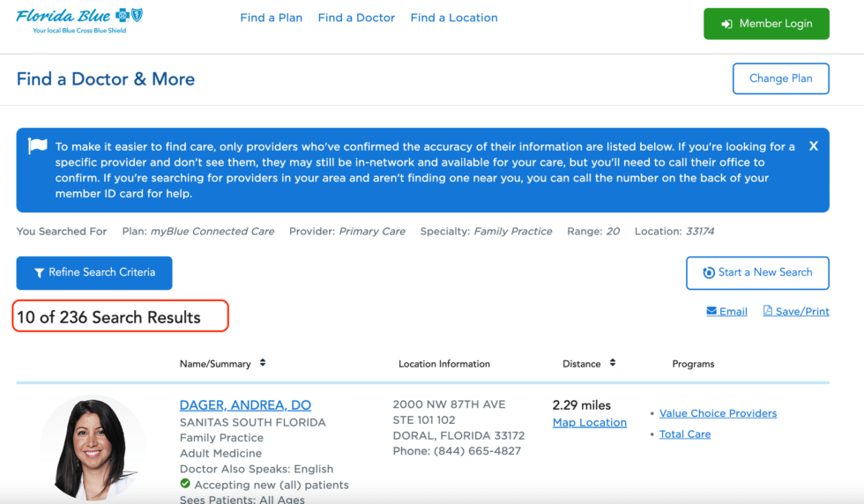The image size is (864, 504).
Task: Click the Find a Doctor & More heading
Action: point(106,78)
